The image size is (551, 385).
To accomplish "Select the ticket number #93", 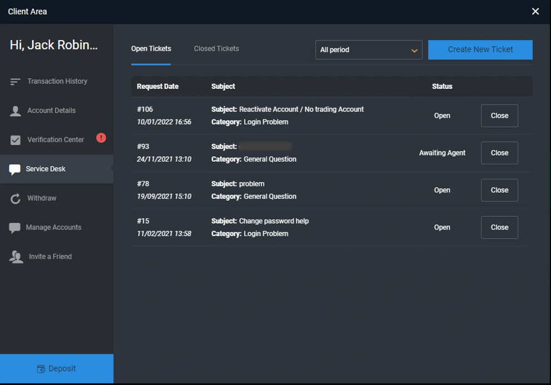I will click(x=143, y=147).
